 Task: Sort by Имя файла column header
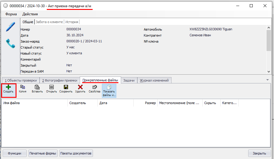point(34,103)
